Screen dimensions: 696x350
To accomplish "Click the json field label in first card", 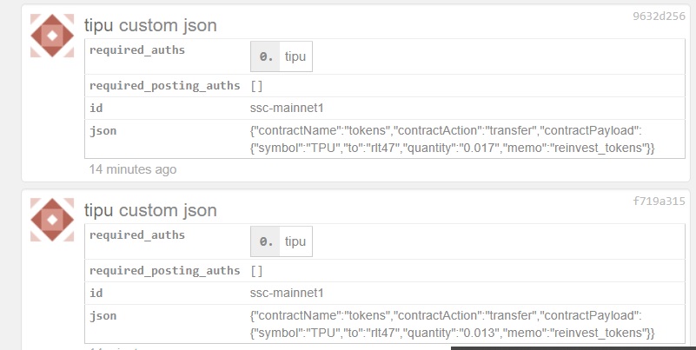I will [103, 131].
